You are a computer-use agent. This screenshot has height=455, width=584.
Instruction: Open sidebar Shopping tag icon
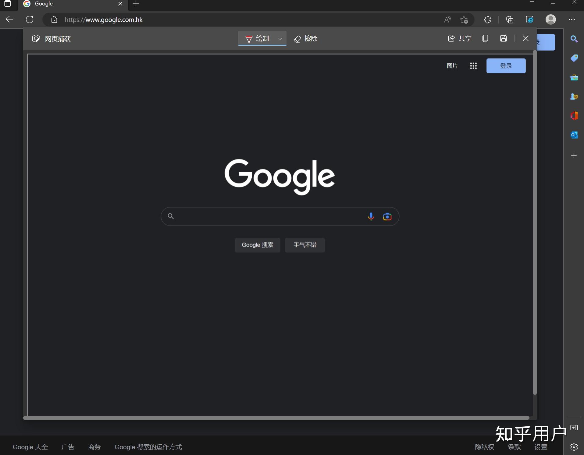pos(574,58)
